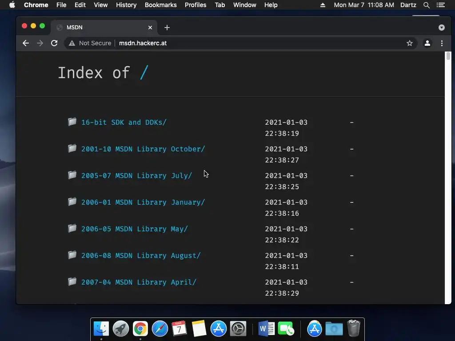Open the 16-bit SDK and DDKs folder link
The width and height of the screenshot is (455, 341).
(x=124, y=123)
